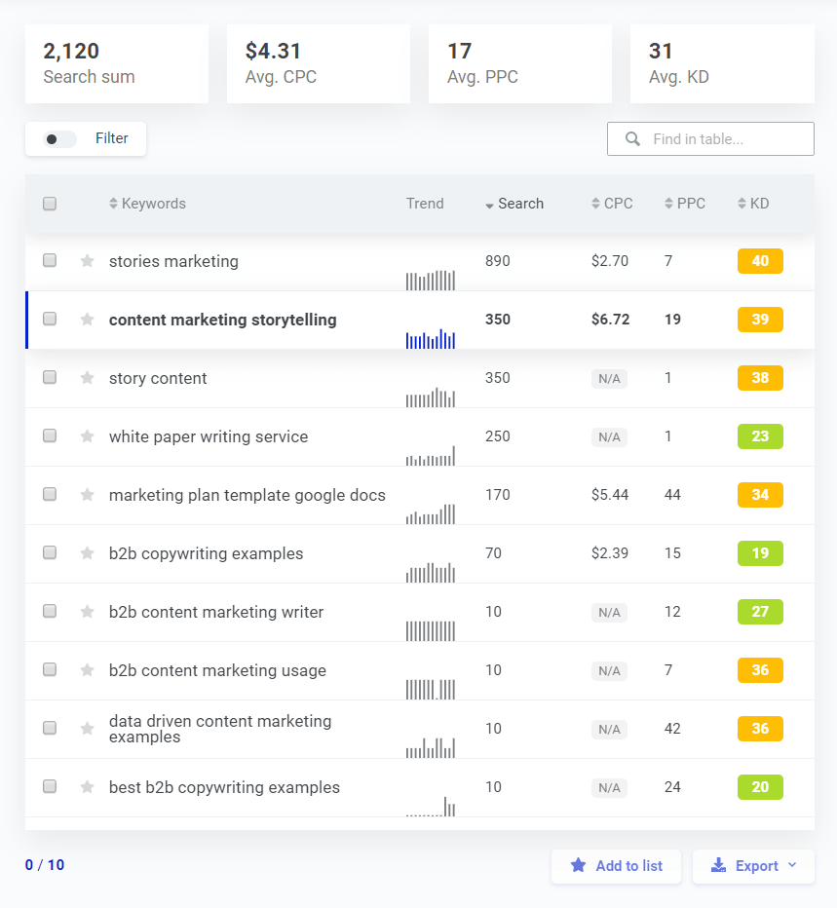Click star icon beside 'story content'
This screenshot has width=837, height=908.
(88, 378)
